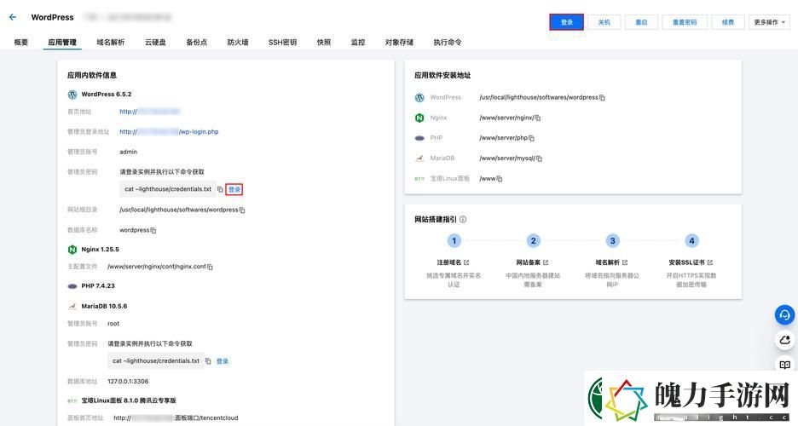
Task: Click the MariaDB 10.5.6 logo icon
Action: pyautogui.click(x=72, y=306)
